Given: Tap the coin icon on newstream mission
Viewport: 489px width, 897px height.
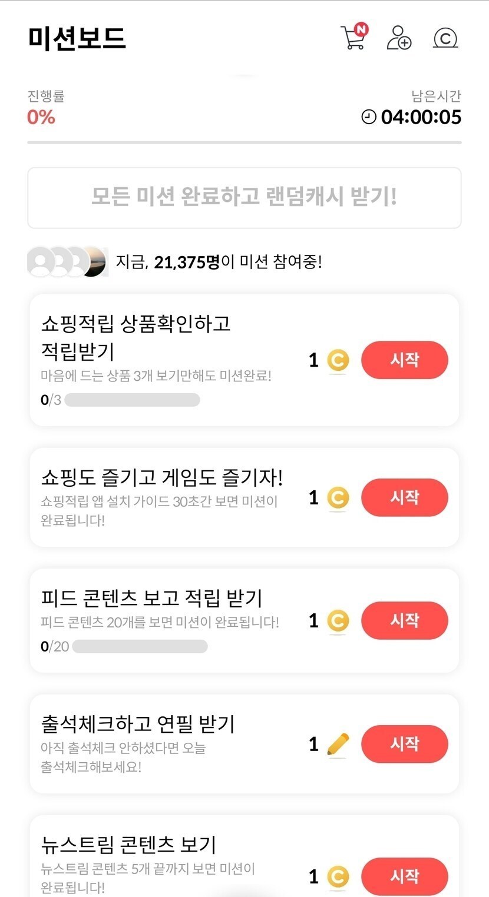Looking at the screenshot, I should click(338, 877).
